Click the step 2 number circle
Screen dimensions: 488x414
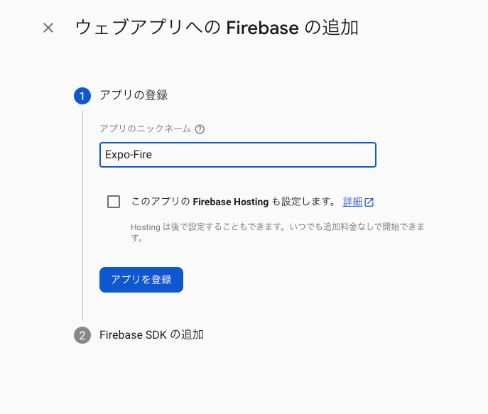tap(82, 335)
